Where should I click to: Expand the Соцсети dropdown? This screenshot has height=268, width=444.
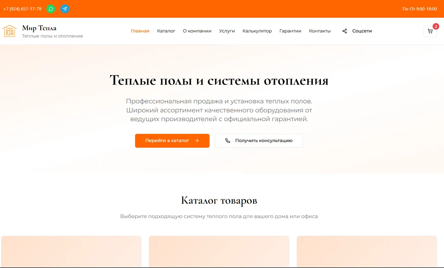coord(357,31)
